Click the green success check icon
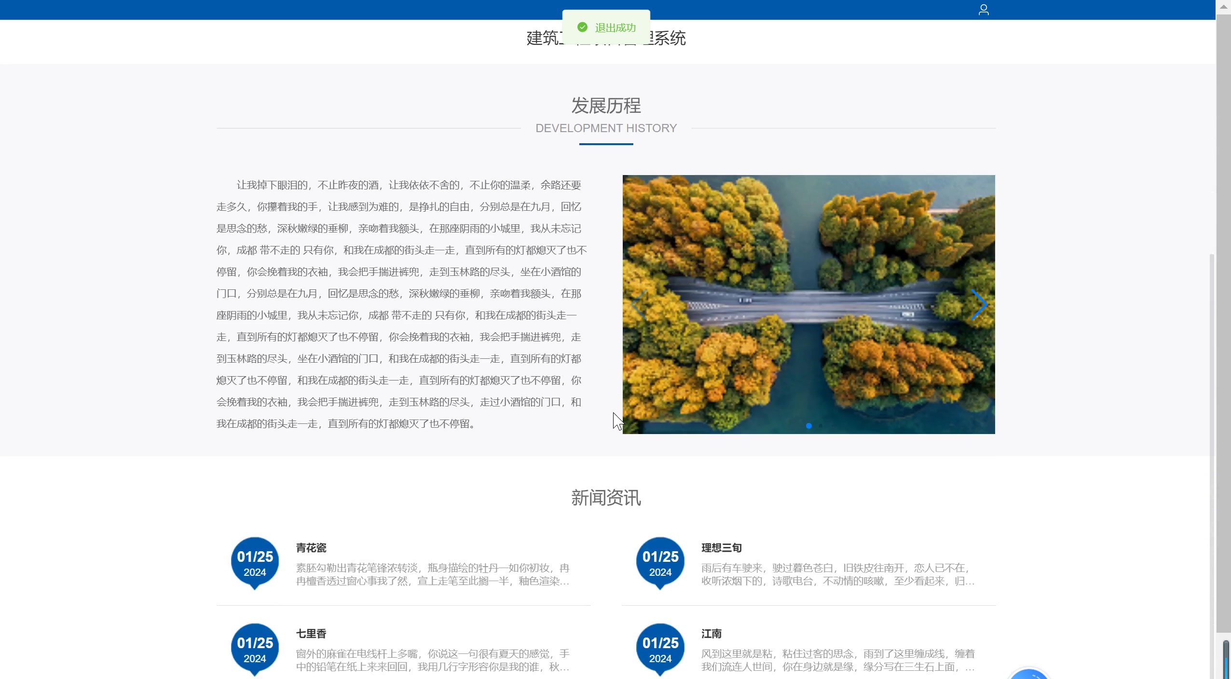Image resolution: width=1231 pixels, height=679 pixels. (582, 27)
